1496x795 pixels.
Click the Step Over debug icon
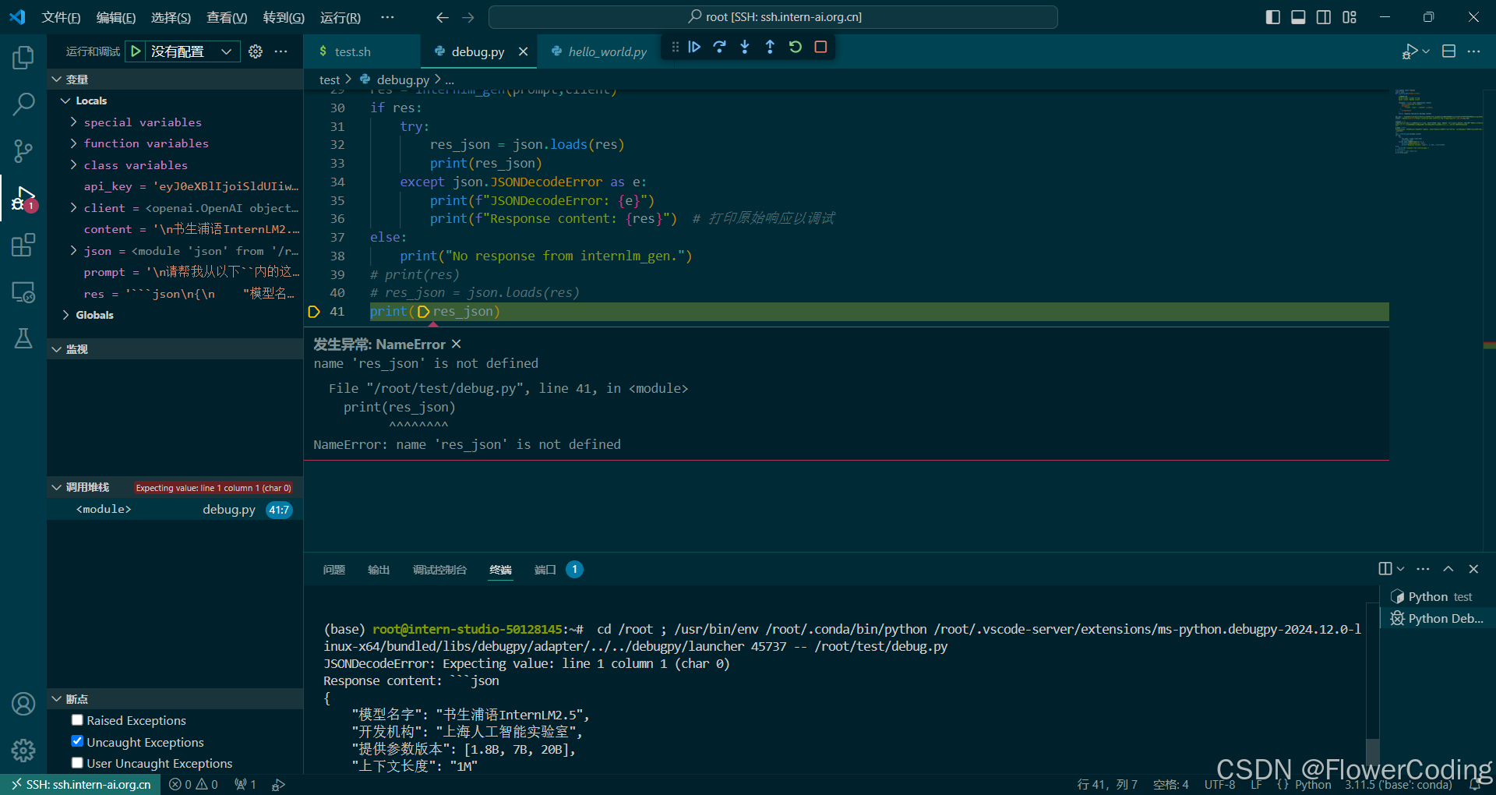click(x=719, y=47)
